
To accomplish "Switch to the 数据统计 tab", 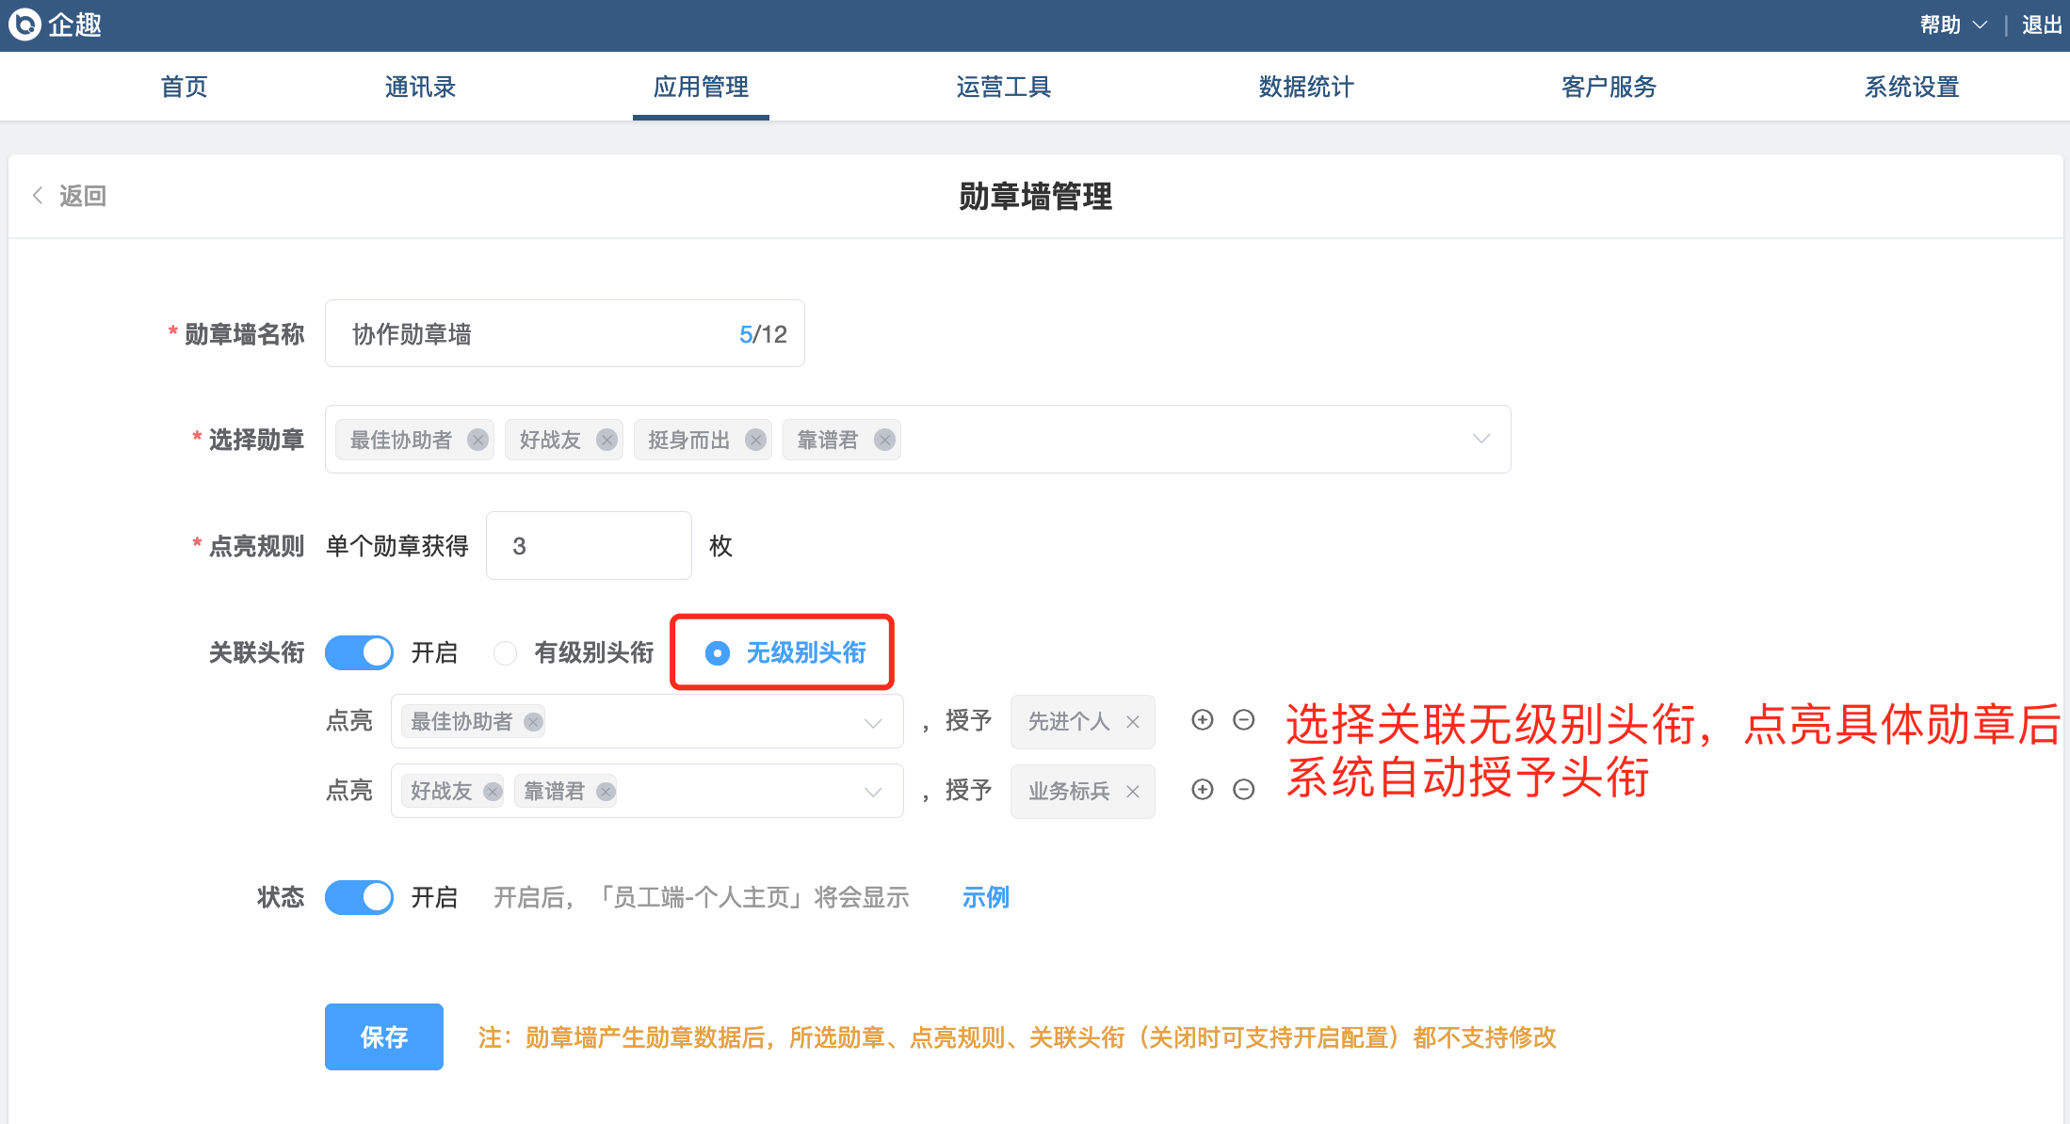I will (x=1306, y=87).
